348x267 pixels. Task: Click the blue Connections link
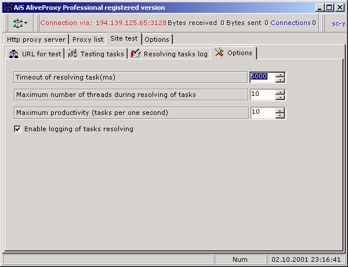pos(291,23)
